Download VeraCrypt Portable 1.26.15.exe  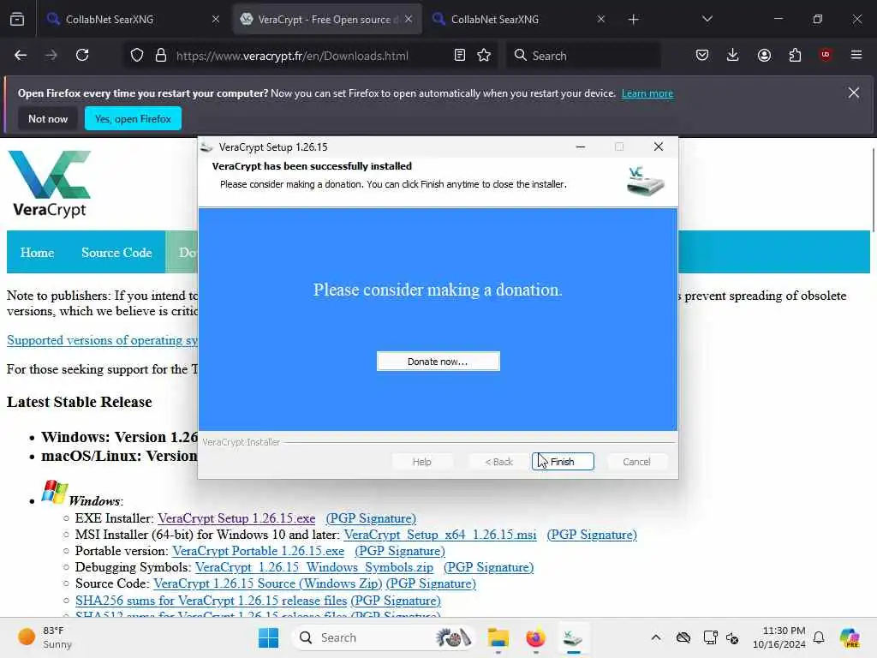pyautogui.click(x=258, y=551)
